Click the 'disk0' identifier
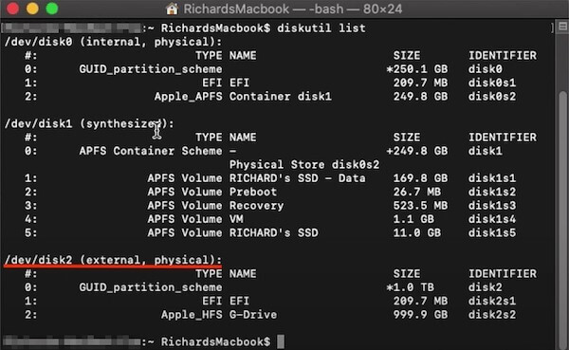Screen dimensions: 569x350 pos(486,69)
